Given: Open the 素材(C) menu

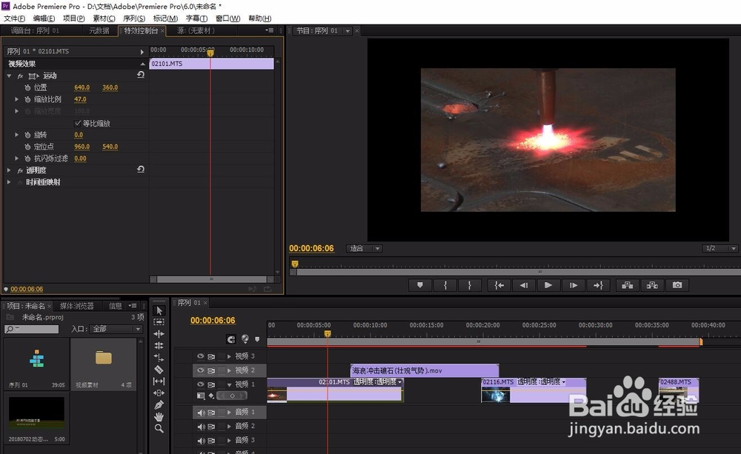Looking at the screenshot, I should click(x=104, y=19).
